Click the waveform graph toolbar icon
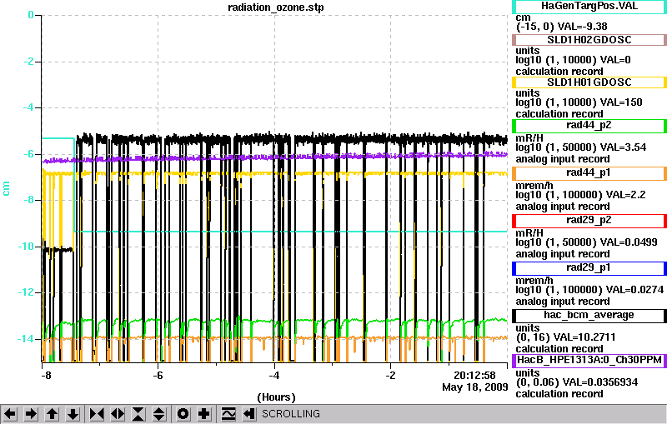The image size is (667, 424). click(x=228, y=414)
